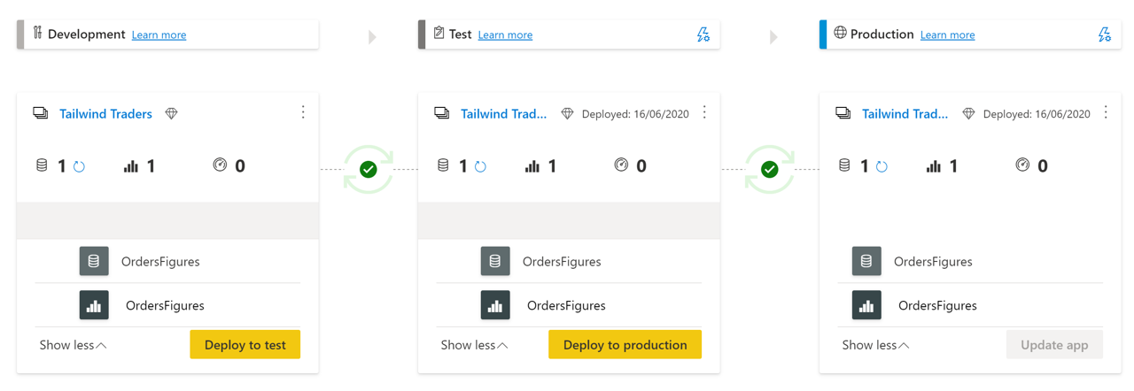Open the Learn more link for Development

[x=159, y=34]
